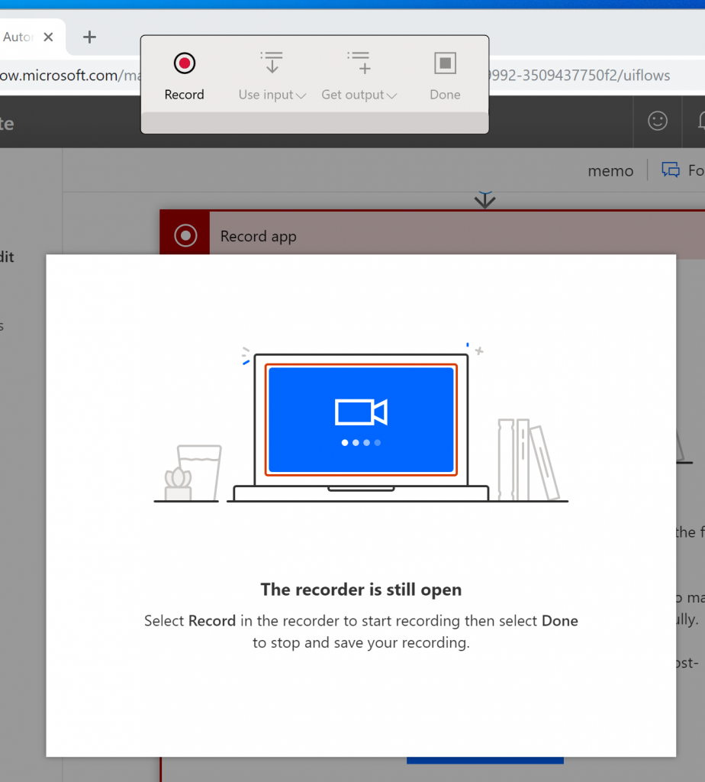This screenshot has width=705, height=782.
Task: Click the circular icon on Record app step
Action: tap(185, 236)
